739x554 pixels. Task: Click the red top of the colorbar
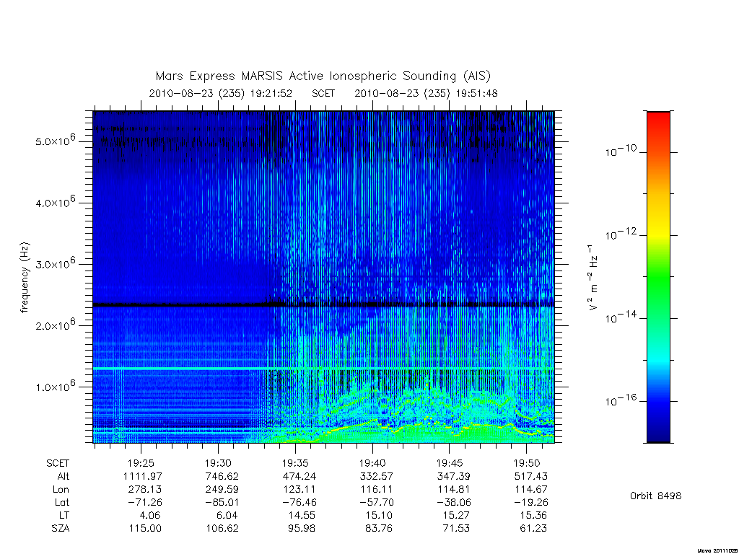tap(658, 118)
